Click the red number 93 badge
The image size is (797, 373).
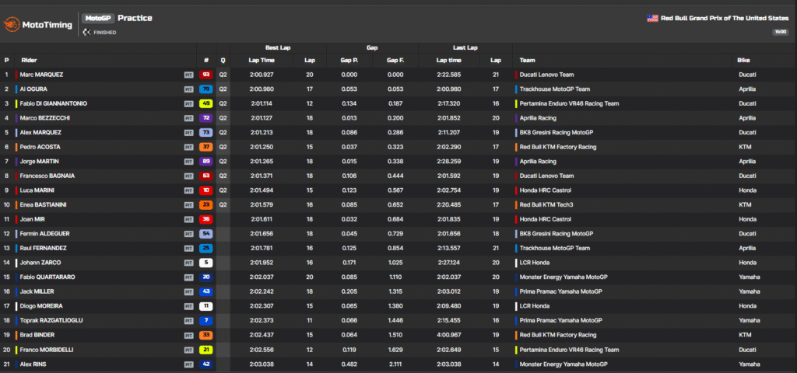(206, 75)
